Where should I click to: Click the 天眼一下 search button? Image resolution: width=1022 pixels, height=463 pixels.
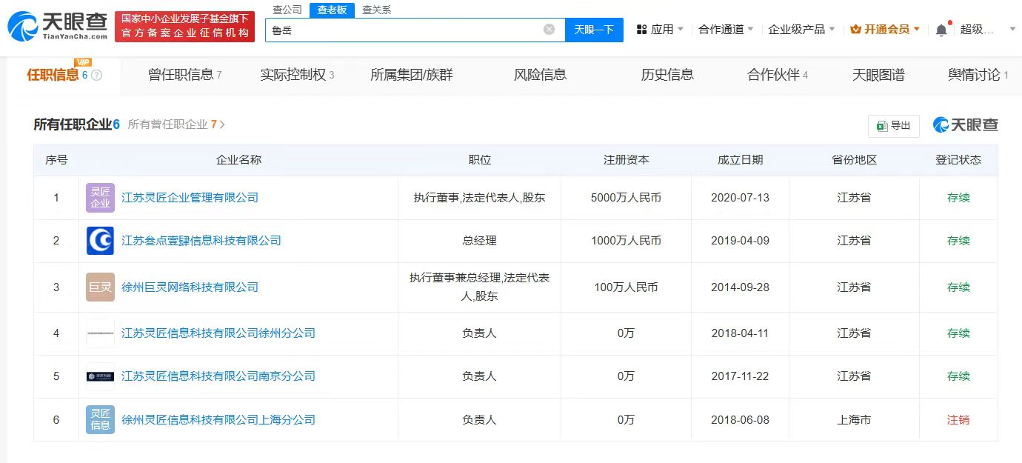pos(594,29)
